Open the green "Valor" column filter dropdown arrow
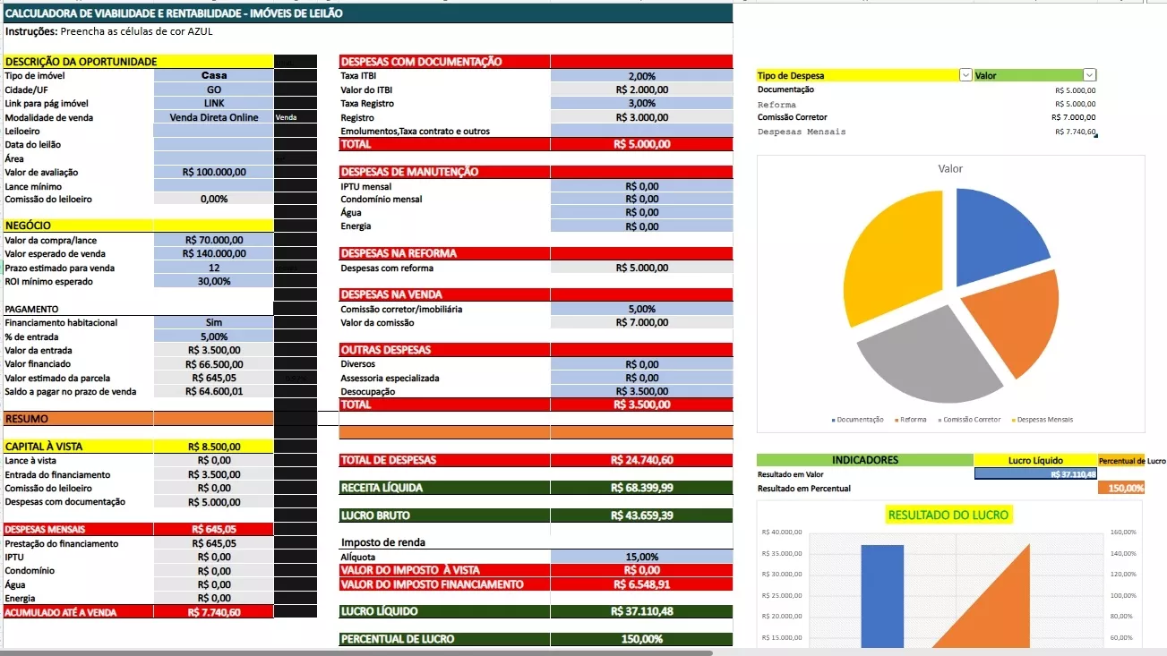The image size is (1167, 656). (1089, 76)
